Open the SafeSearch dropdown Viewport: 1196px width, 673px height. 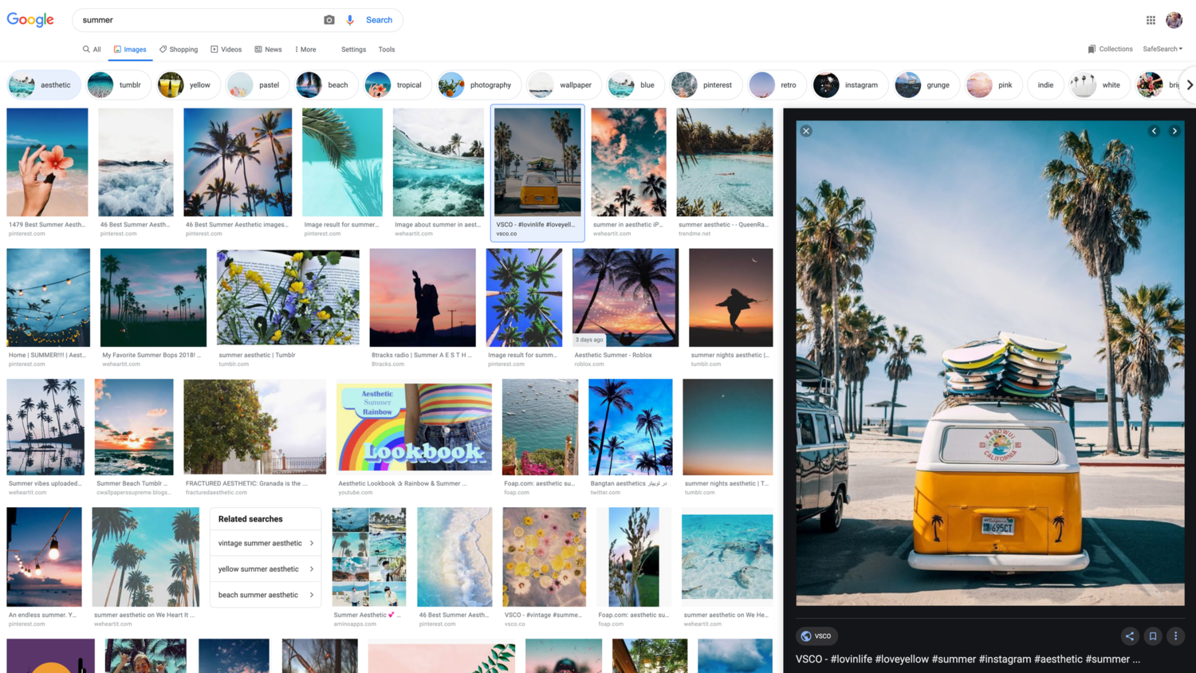pos(1162,49)
